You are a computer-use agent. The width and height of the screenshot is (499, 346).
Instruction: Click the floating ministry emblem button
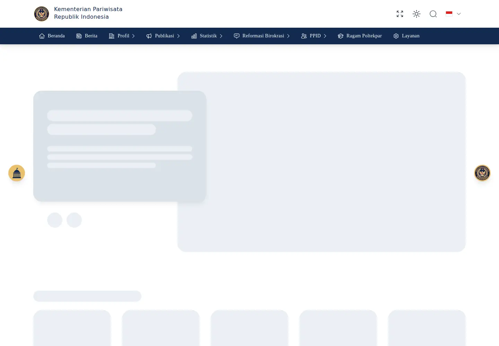click(x=482, y=173)
